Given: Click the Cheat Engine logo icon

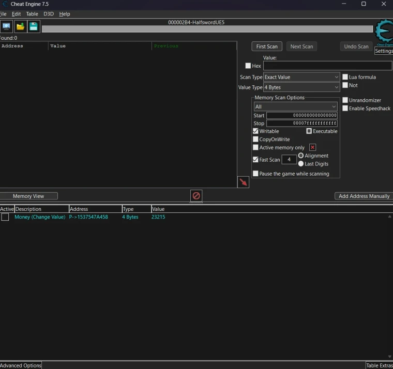Looking at the screenshot, I should point(383,32).
